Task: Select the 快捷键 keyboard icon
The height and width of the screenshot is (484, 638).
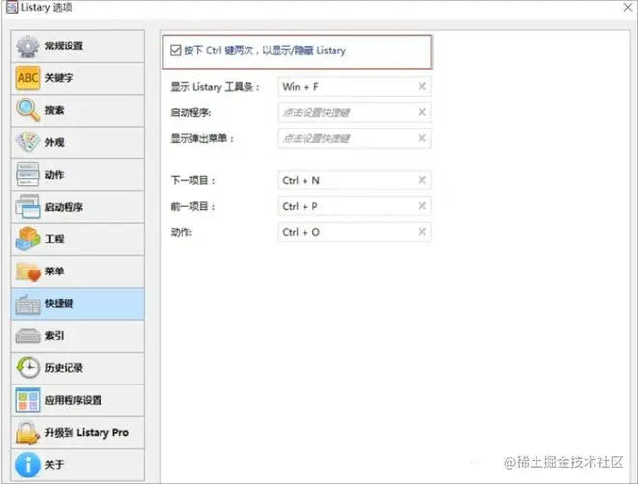Action: (28, 303)
